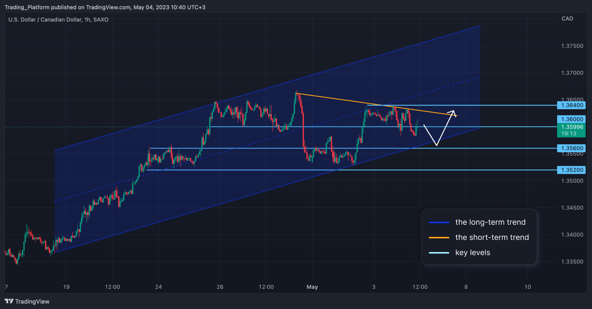This screenshot has width=592, height=309.
Task: Click the TradingView logo icon
Action: (x=9, y=301)
